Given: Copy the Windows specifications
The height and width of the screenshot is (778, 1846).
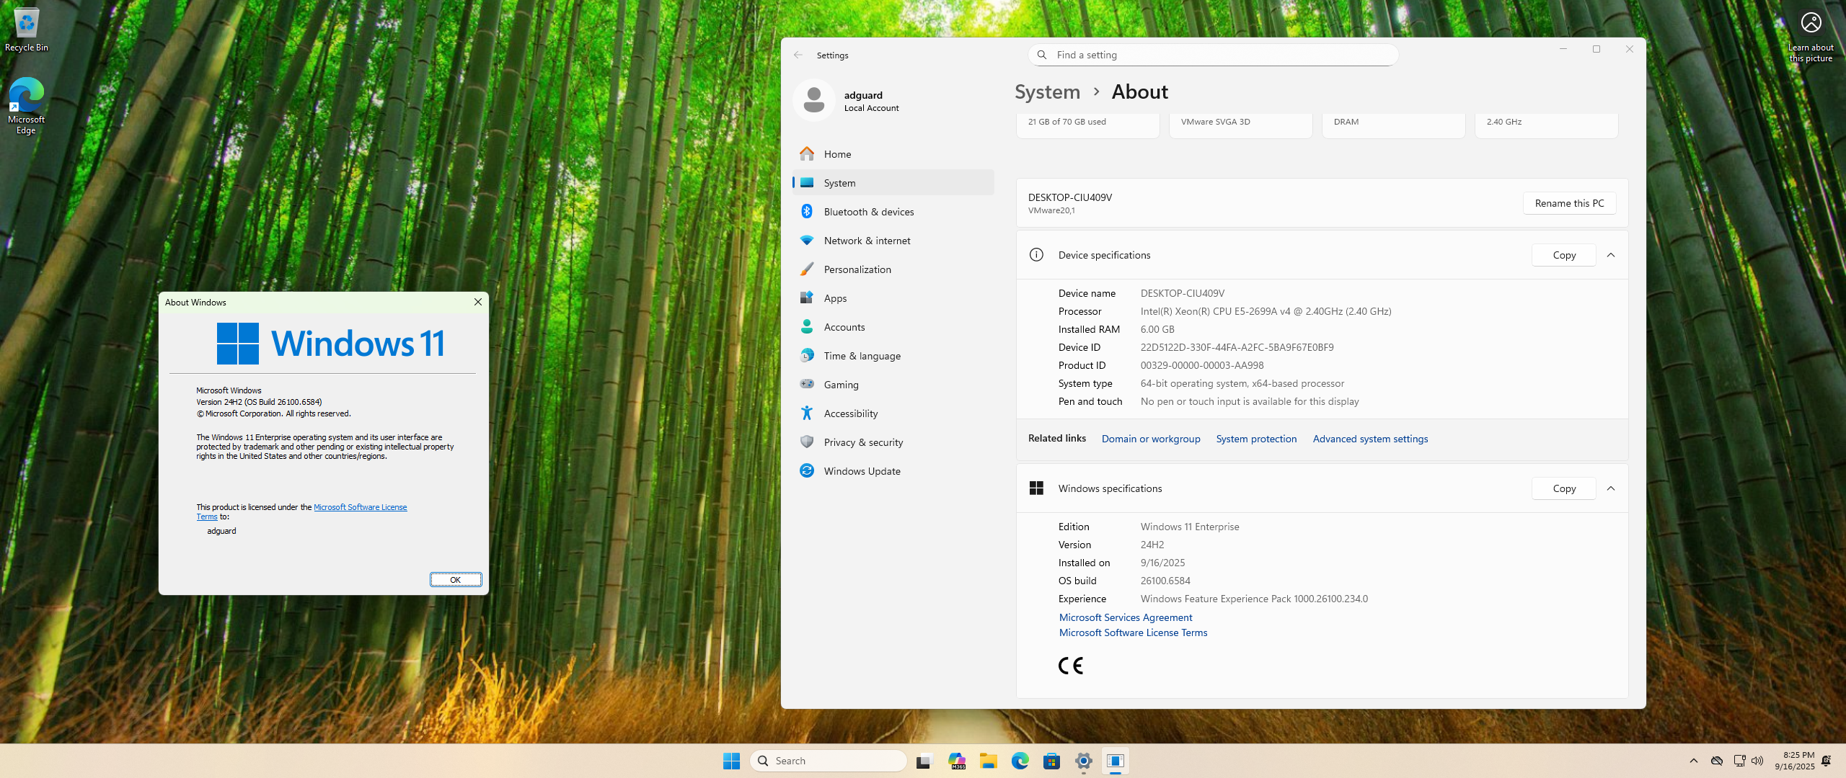Looking at the screenshot, I should [1563, 488].
